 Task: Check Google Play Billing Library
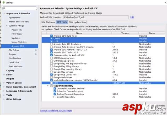(x=52, y=66)
